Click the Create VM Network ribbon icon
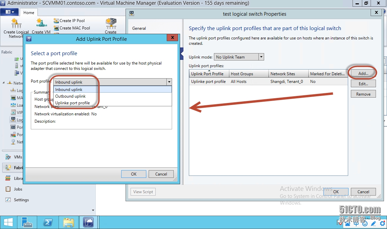 tap(41, 23)
